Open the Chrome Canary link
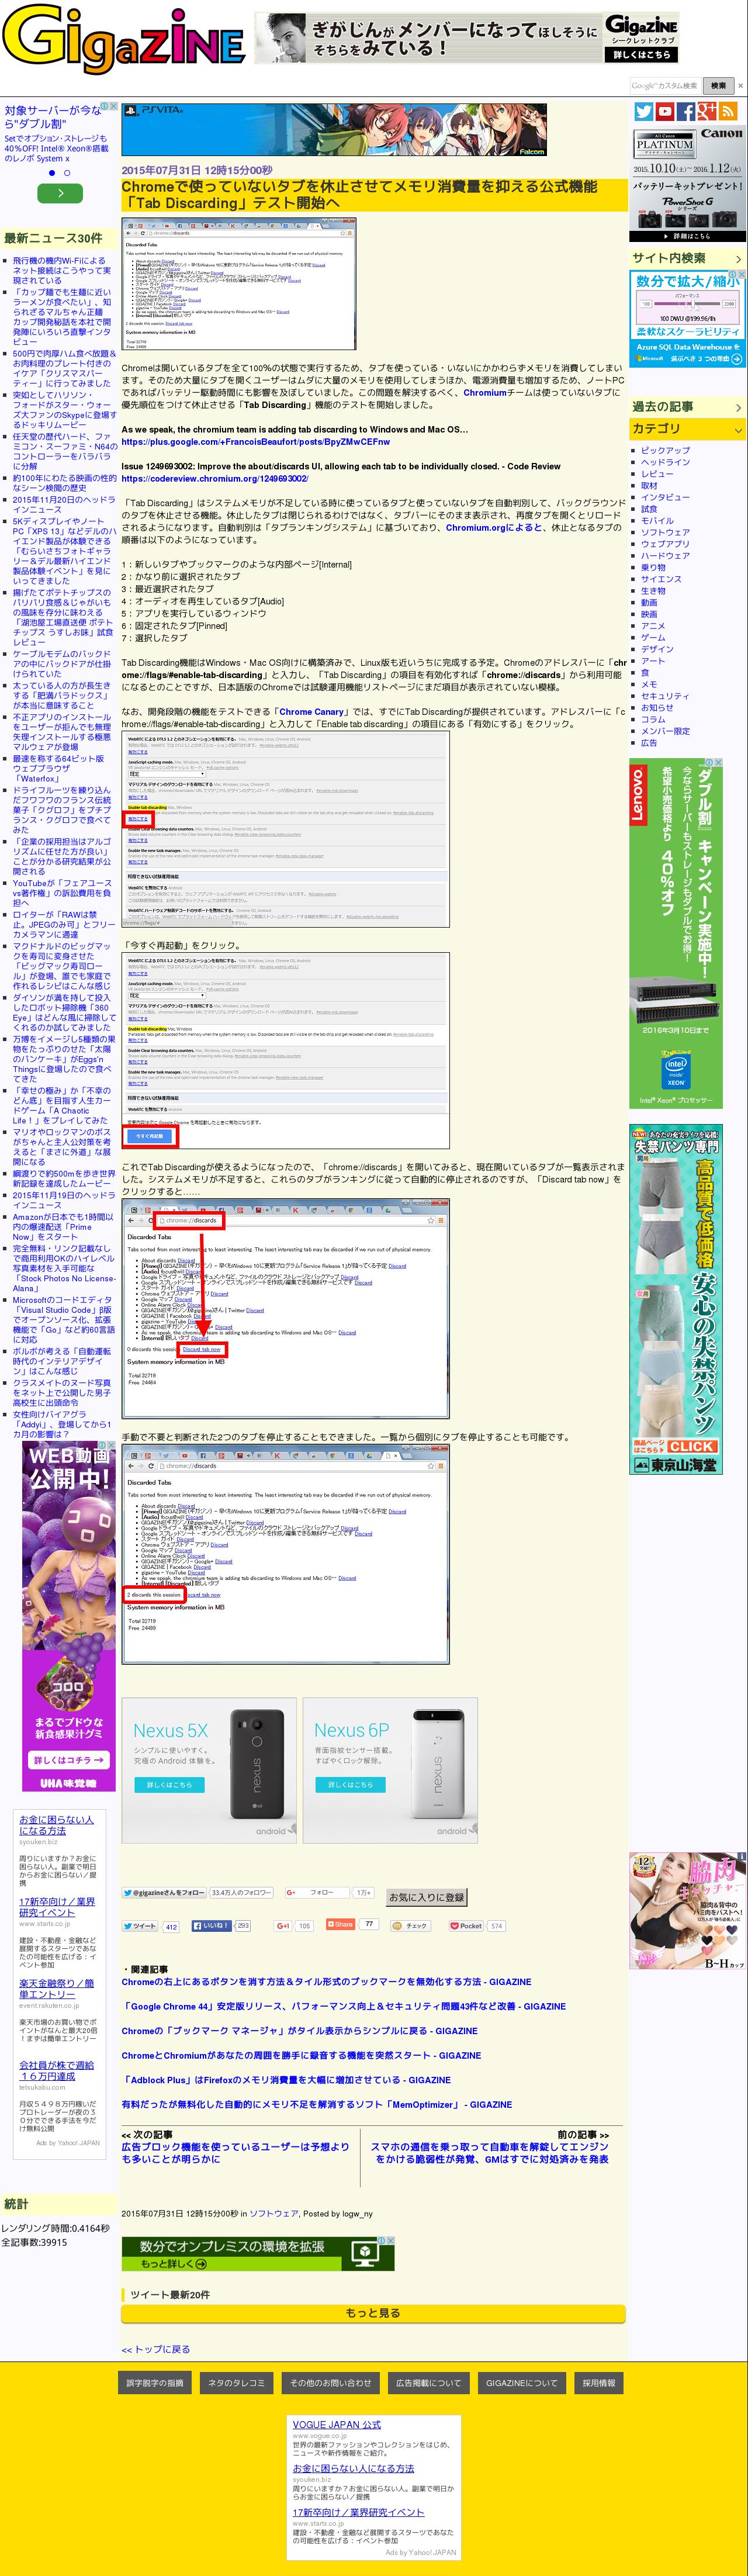 tap(311, 712)
